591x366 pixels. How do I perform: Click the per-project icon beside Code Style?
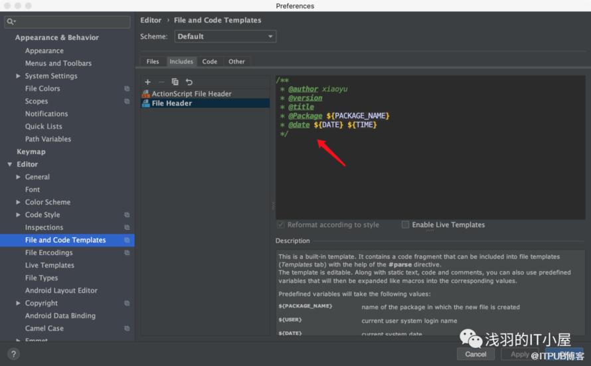(127, 215)
